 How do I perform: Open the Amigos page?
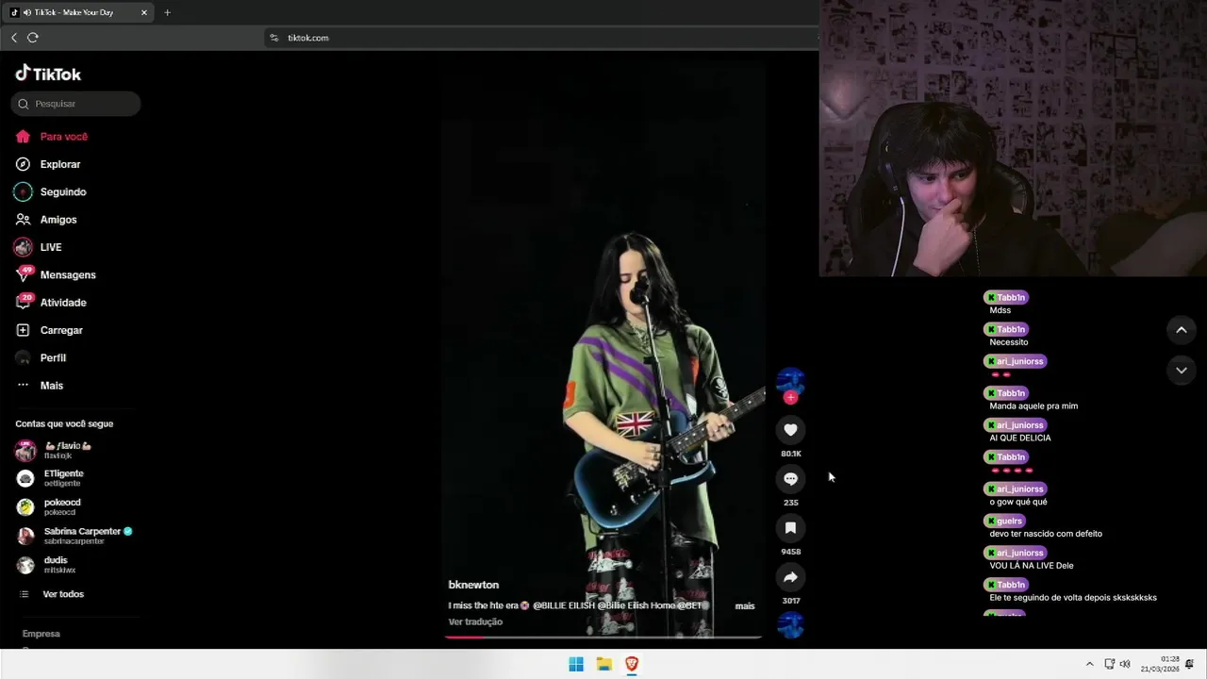[58, 220]
